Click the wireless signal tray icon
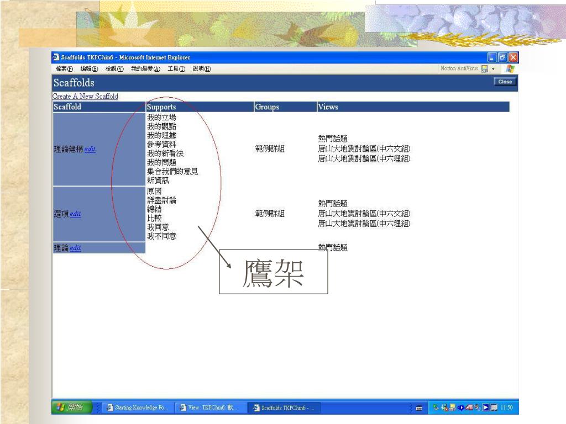This screenshot has height=424, width=566. (x=478, y=407)
